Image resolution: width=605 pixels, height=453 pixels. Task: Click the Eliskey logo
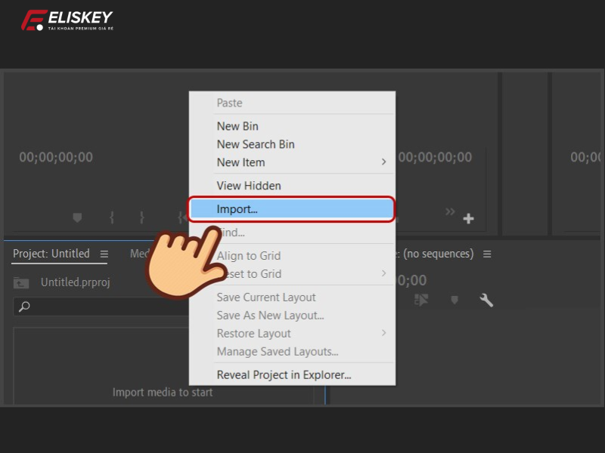click(67, 20)
